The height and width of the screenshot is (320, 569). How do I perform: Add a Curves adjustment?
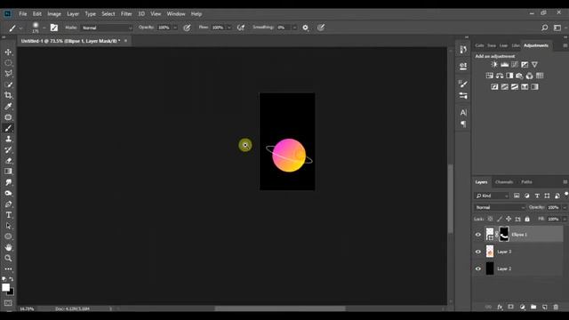[515, 65]
